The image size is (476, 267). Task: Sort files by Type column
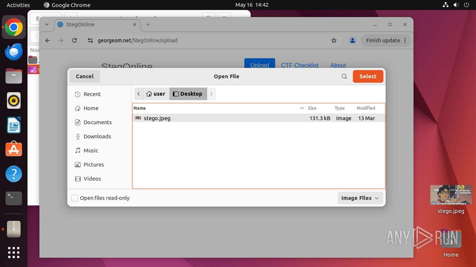coord(343,108)
